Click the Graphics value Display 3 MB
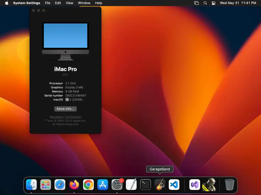 [74, 87]
